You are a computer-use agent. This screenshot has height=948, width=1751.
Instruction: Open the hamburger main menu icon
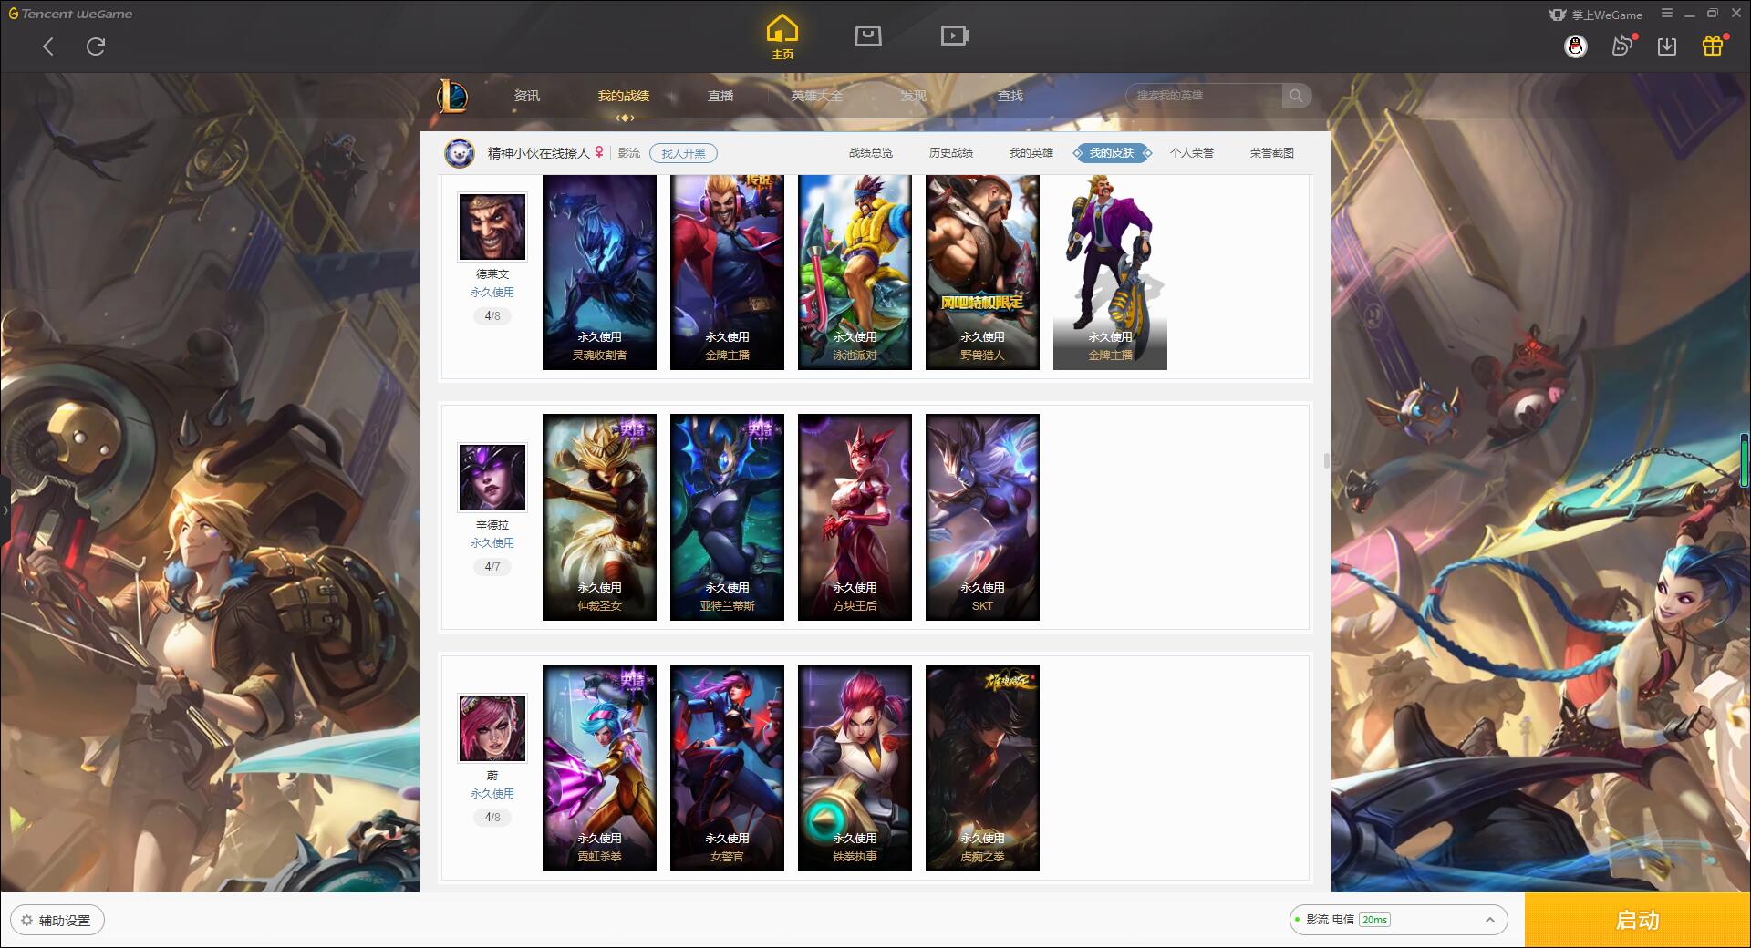click(x=1667, y=13)
